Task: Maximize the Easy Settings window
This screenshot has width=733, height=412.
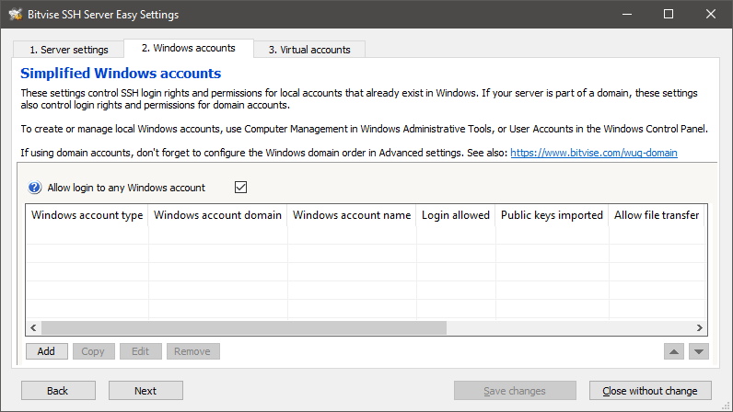Action: pyautogui.click(x=669, y=14)
